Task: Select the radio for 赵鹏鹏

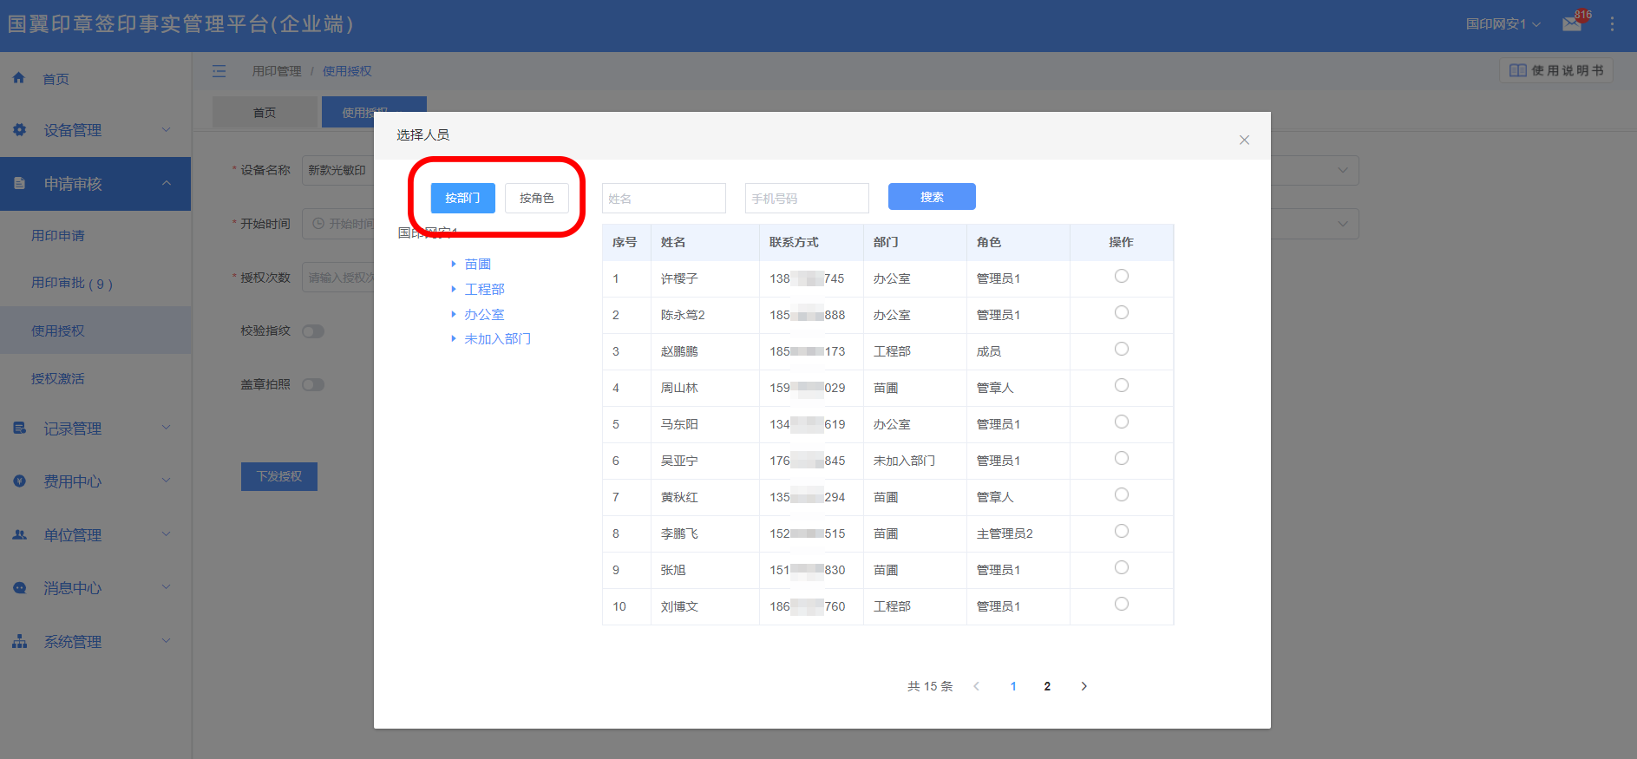Action: coord(1122,349)
